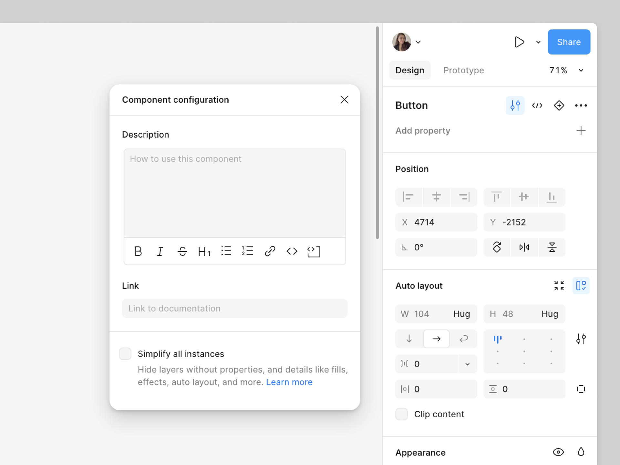This screenshot has width=620, height=465.
Task: Click the blend mode droplet icon
Action: [581, 452]
